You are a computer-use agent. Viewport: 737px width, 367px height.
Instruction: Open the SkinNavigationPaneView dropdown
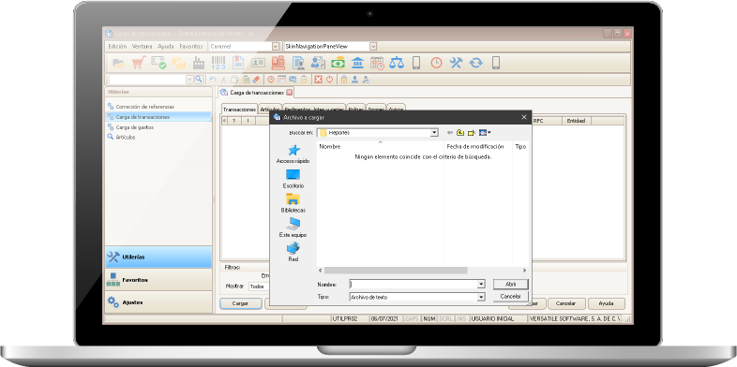pyautogui.click(x=373, y=47)
